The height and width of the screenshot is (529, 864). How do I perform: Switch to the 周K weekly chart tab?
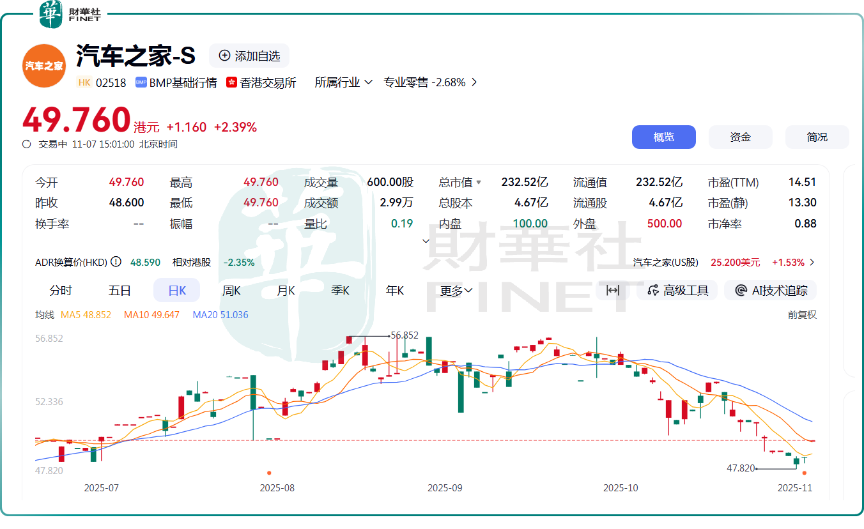click(231, 290)
